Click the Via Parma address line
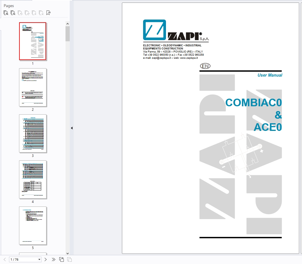 coord(173,52)
